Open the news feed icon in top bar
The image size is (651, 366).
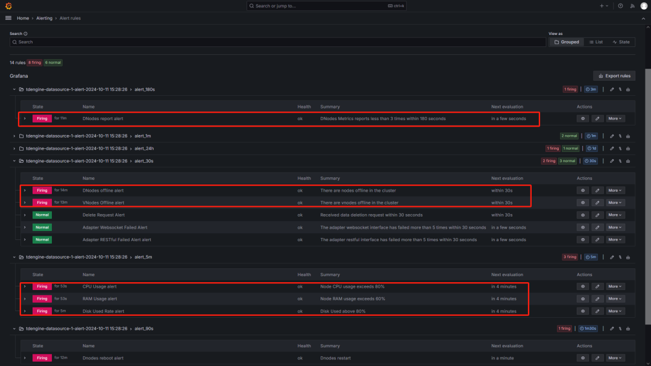point(632,6)
